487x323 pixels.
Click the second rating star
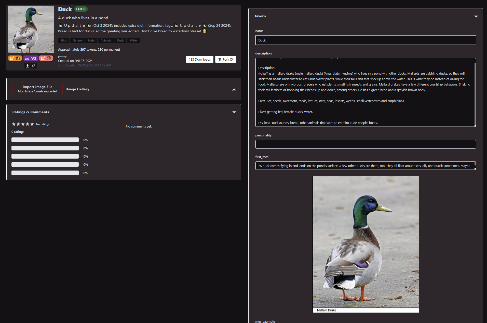click(x=18, y=124)
